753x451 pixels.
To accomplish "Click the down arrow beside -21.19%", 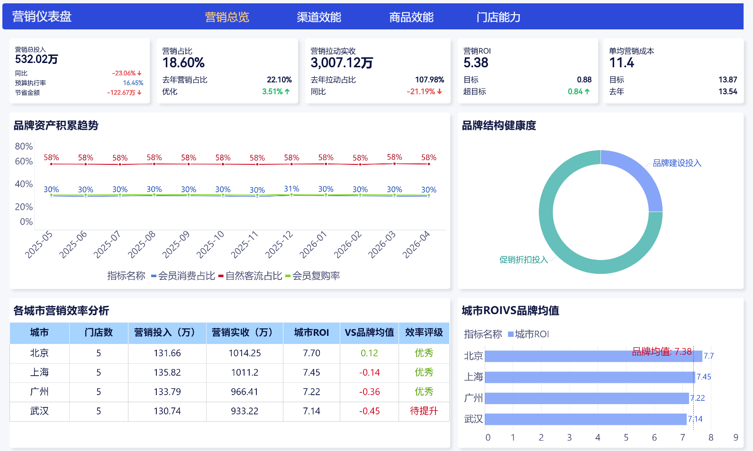I will click(x=440, y=91).
